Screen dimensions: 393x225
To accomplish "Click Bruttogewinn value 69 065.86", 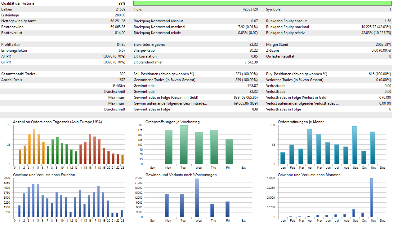I will 118,27.
